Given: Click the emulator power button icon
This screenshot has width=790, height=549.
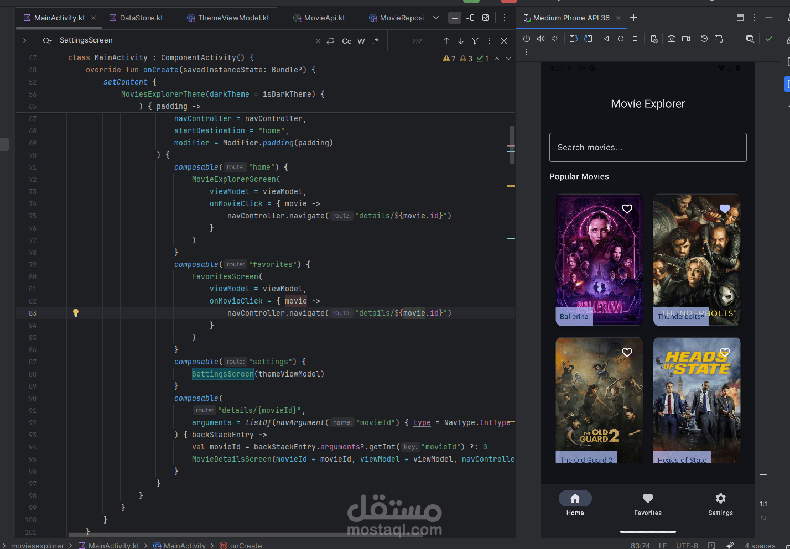Looking at the screenshot, I should click(x=527, y=39).
